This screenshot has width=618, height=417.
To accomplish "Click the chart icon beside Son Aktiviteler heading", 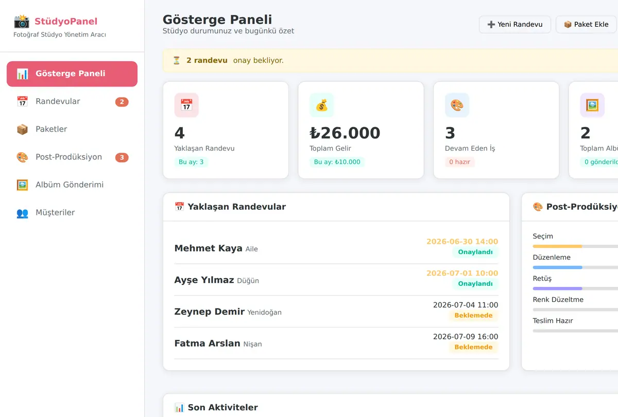I will pyautogui.click(x=179, y=407).
